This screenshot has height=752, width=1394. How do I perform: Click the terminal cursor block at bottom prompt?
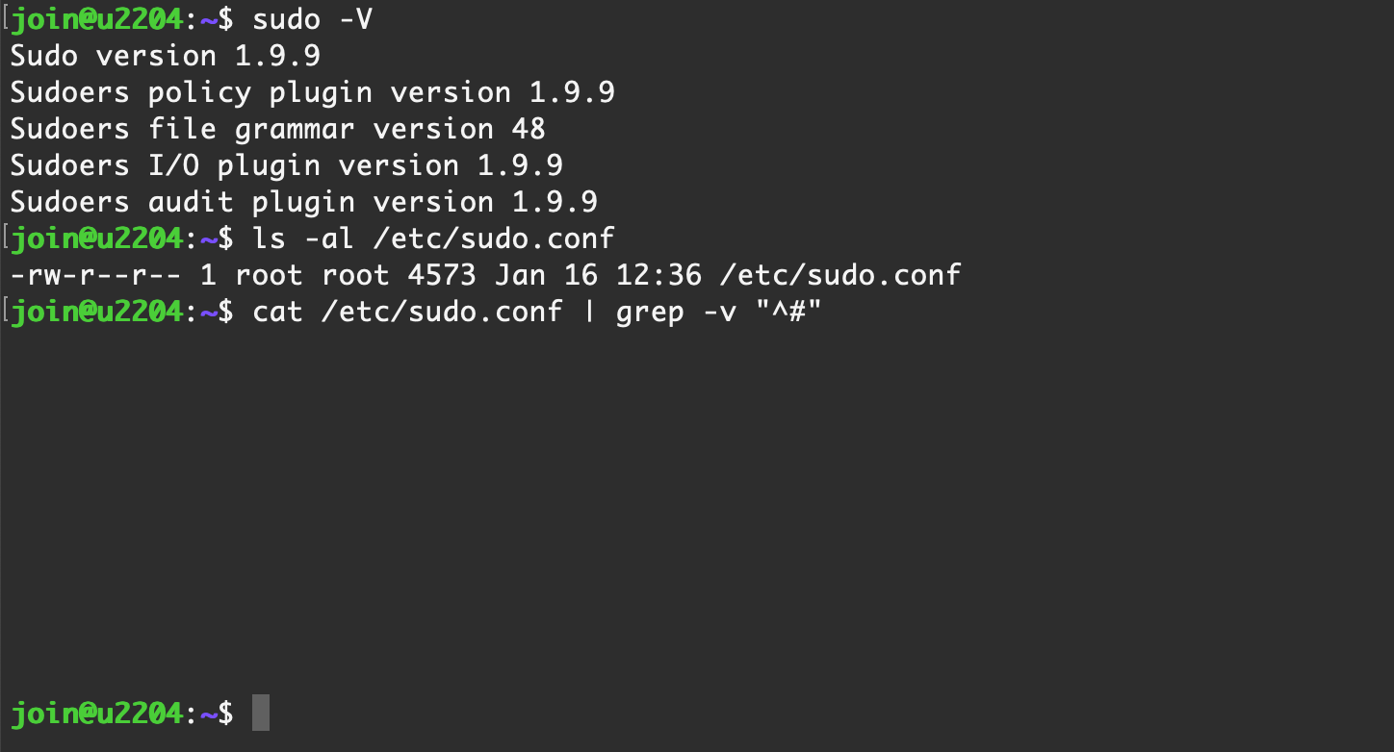pyautogui.click(x=261, y=713)
